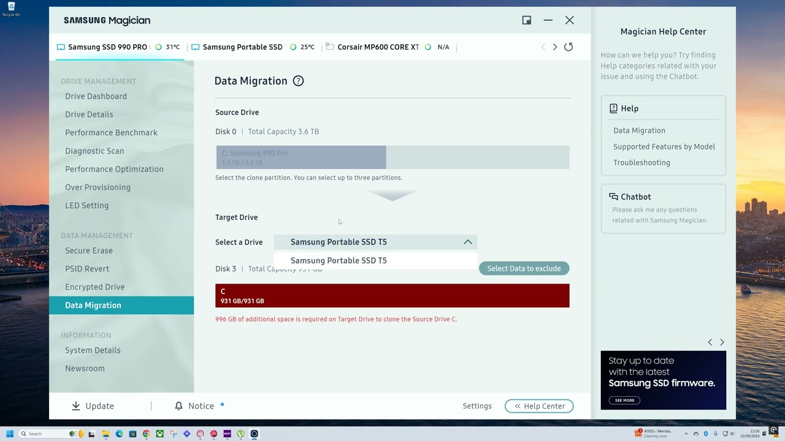Go to next drive tab arrow
Screen dimensions: 785x441
pyautogui.click(x=555, y=47)
